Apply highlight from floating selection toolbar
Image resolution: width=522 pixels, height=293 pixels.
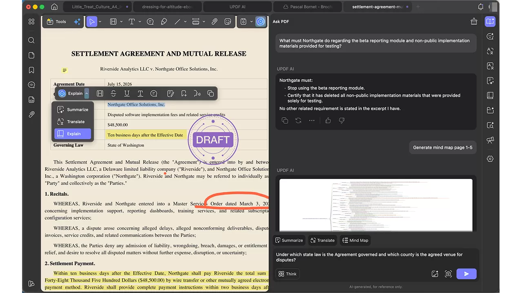pos(100,94)
